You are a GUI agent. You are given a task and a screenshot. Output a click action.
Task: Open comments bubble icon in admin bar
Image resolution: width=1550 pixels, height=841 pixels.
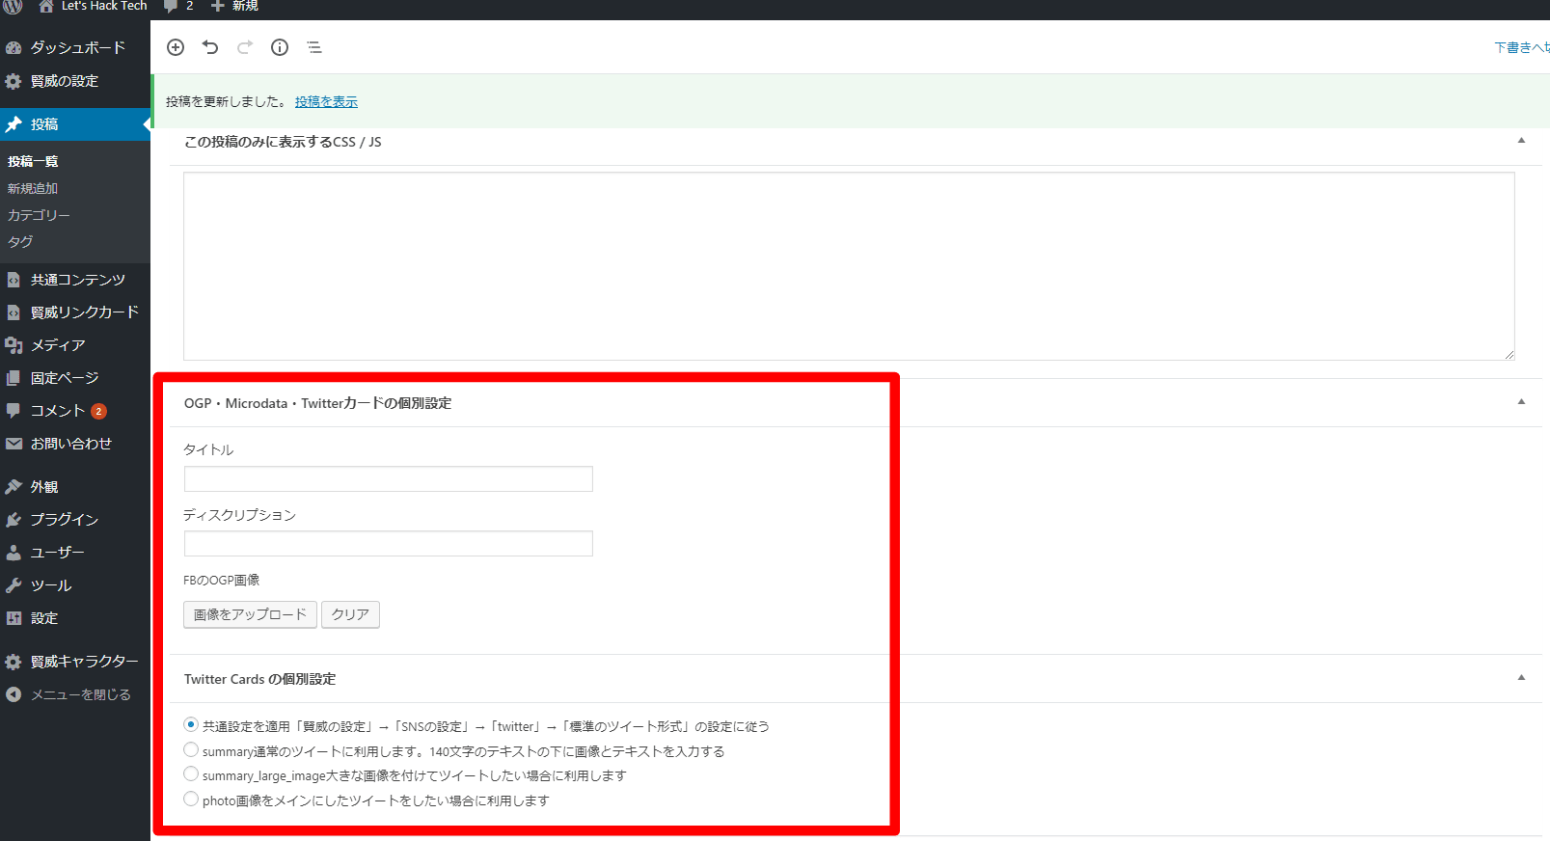171,6
